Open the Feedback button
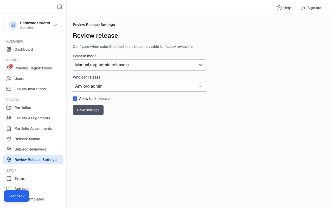The image size is (333, 208). 16,196
